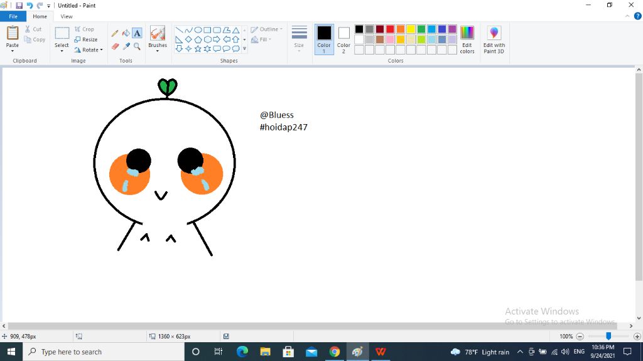
Task: Select the Fill with color bucket tool
Action: (126, 33)
